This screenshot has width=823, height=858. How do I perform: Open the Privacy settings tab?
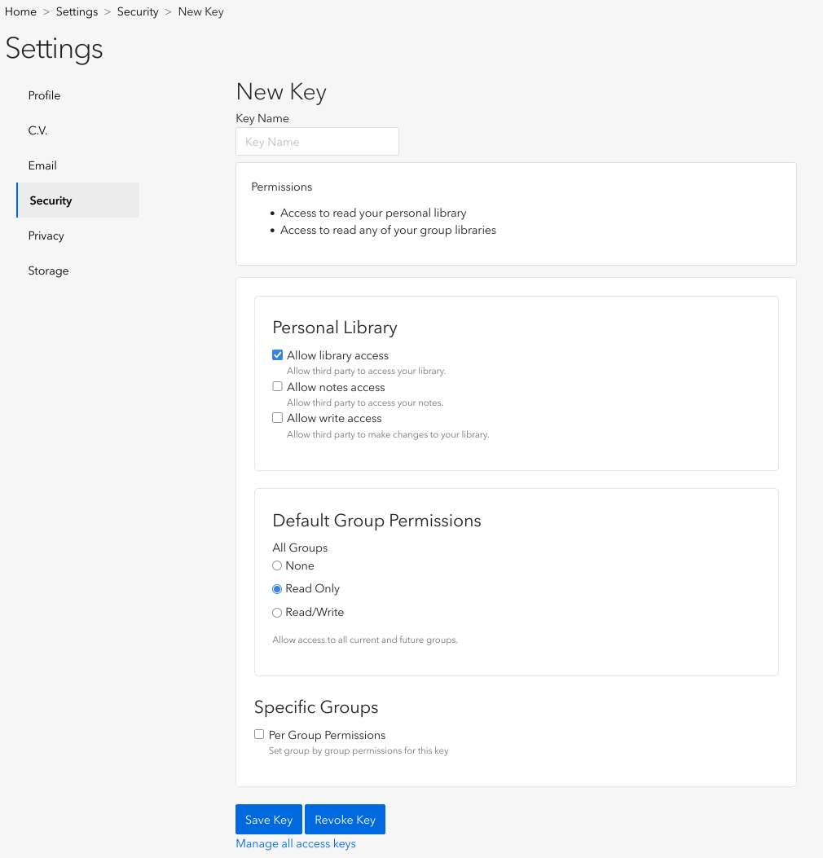click(x=46, y=235)
